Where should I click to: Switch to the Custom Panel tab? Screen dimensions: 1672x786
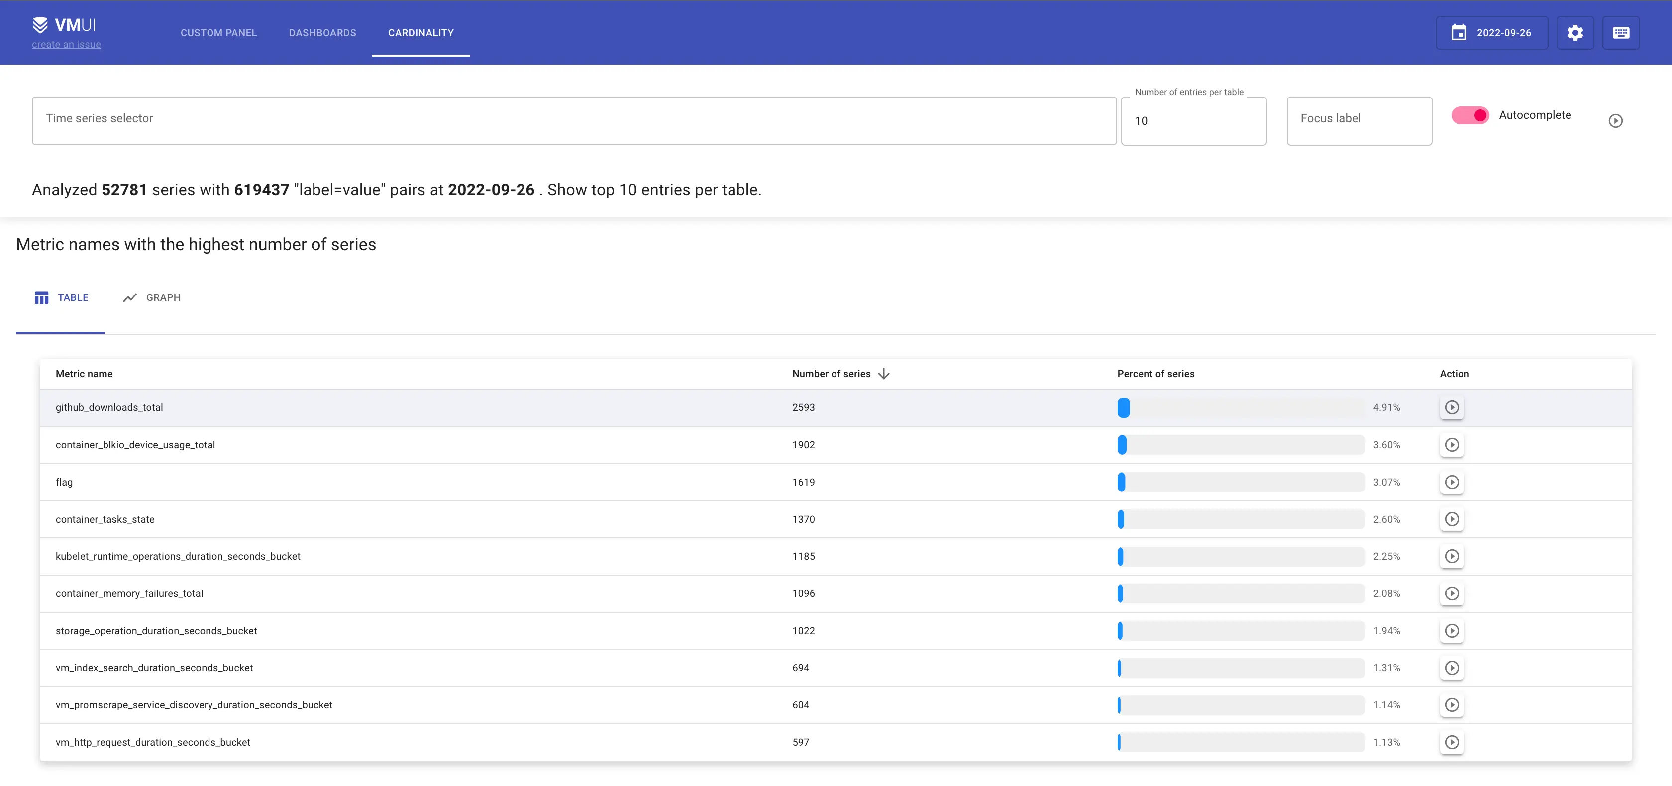[219, 32]
